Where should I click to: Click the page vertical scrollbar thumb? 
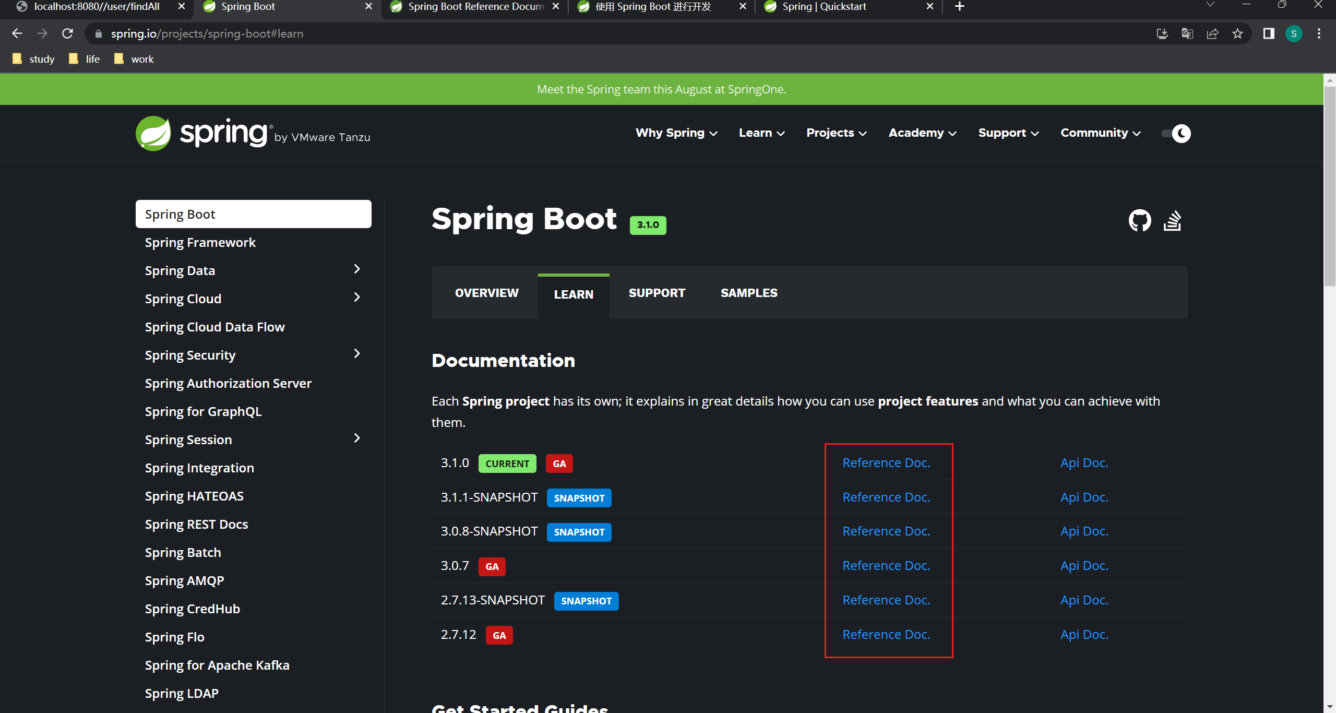(x=1329, y=185)
